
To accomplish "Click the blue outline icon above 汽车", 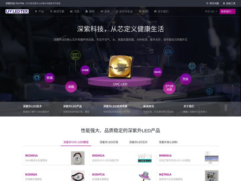I will tap(192, 66).
